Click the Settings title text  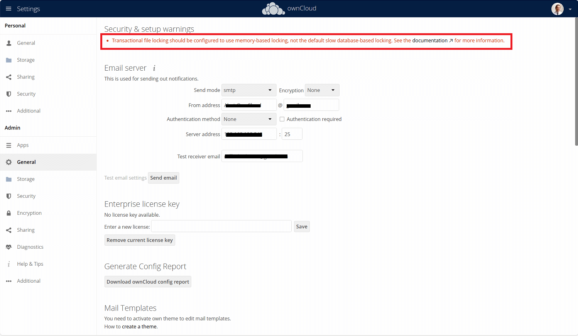click(x=29, y=9)
